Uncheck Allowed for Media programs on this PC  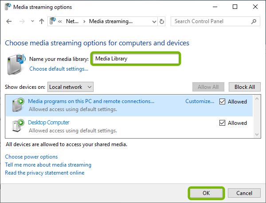pos(223,102)
